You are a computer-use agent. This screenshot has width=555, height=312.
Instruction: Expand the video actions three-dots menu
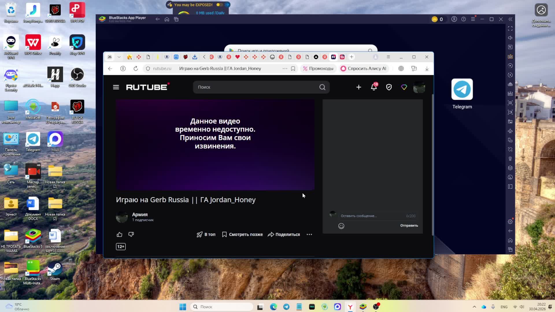(x=309, y=234)
